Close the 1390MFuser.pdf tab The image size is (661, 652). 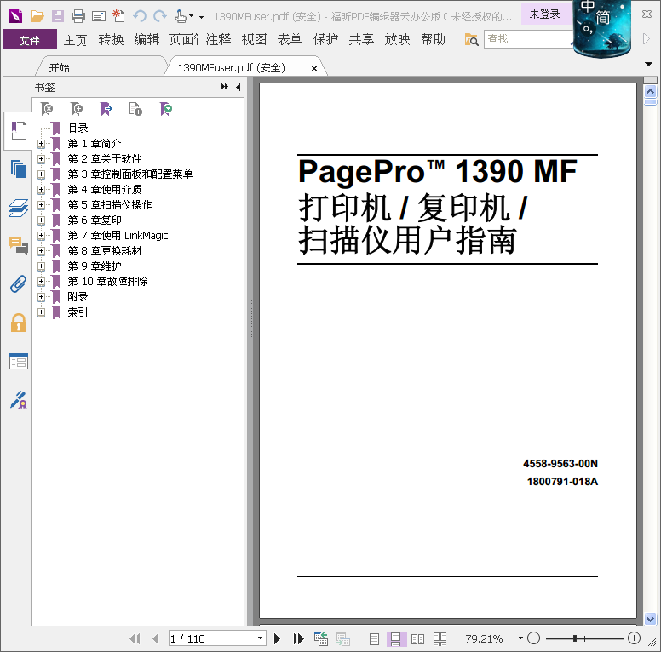(314, 68)
